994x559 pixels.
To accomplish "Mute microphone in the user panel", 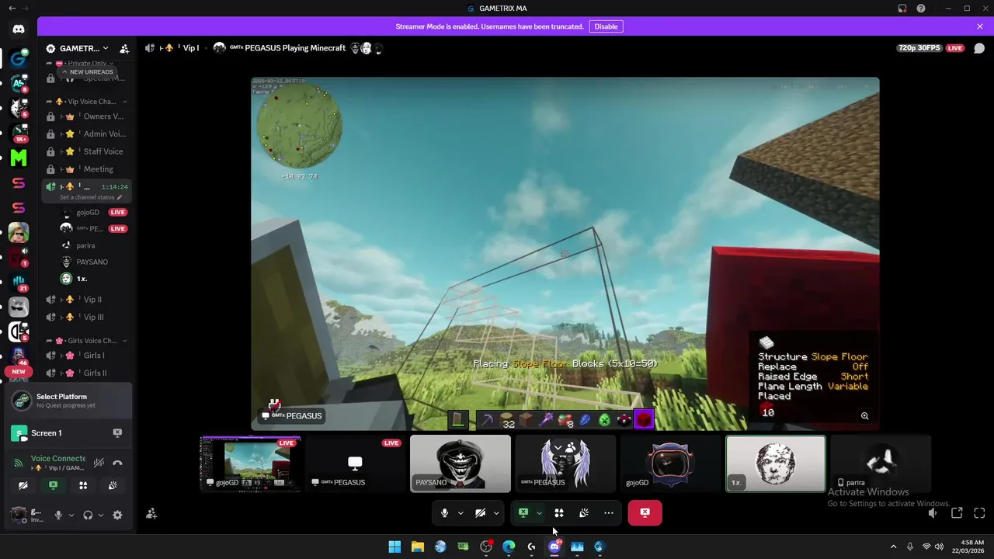I will [x=57, y=515].
